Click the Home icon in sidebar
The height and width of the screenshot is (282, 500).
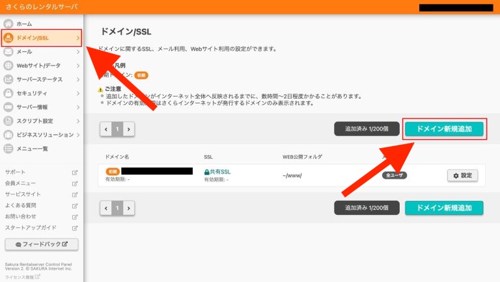click(8, 24)
